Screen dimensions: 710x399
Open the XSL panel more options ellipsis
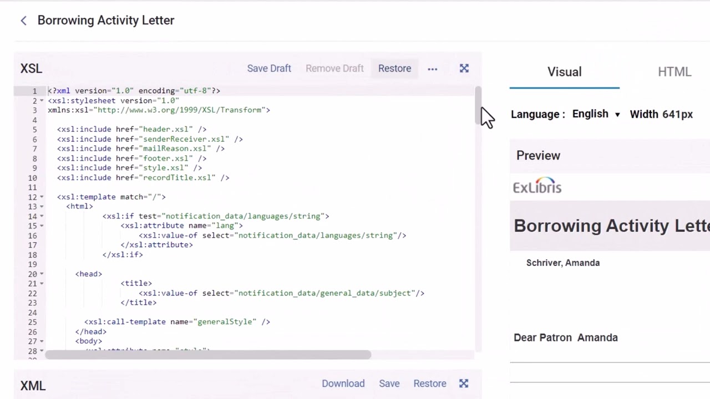coord(433,69)
